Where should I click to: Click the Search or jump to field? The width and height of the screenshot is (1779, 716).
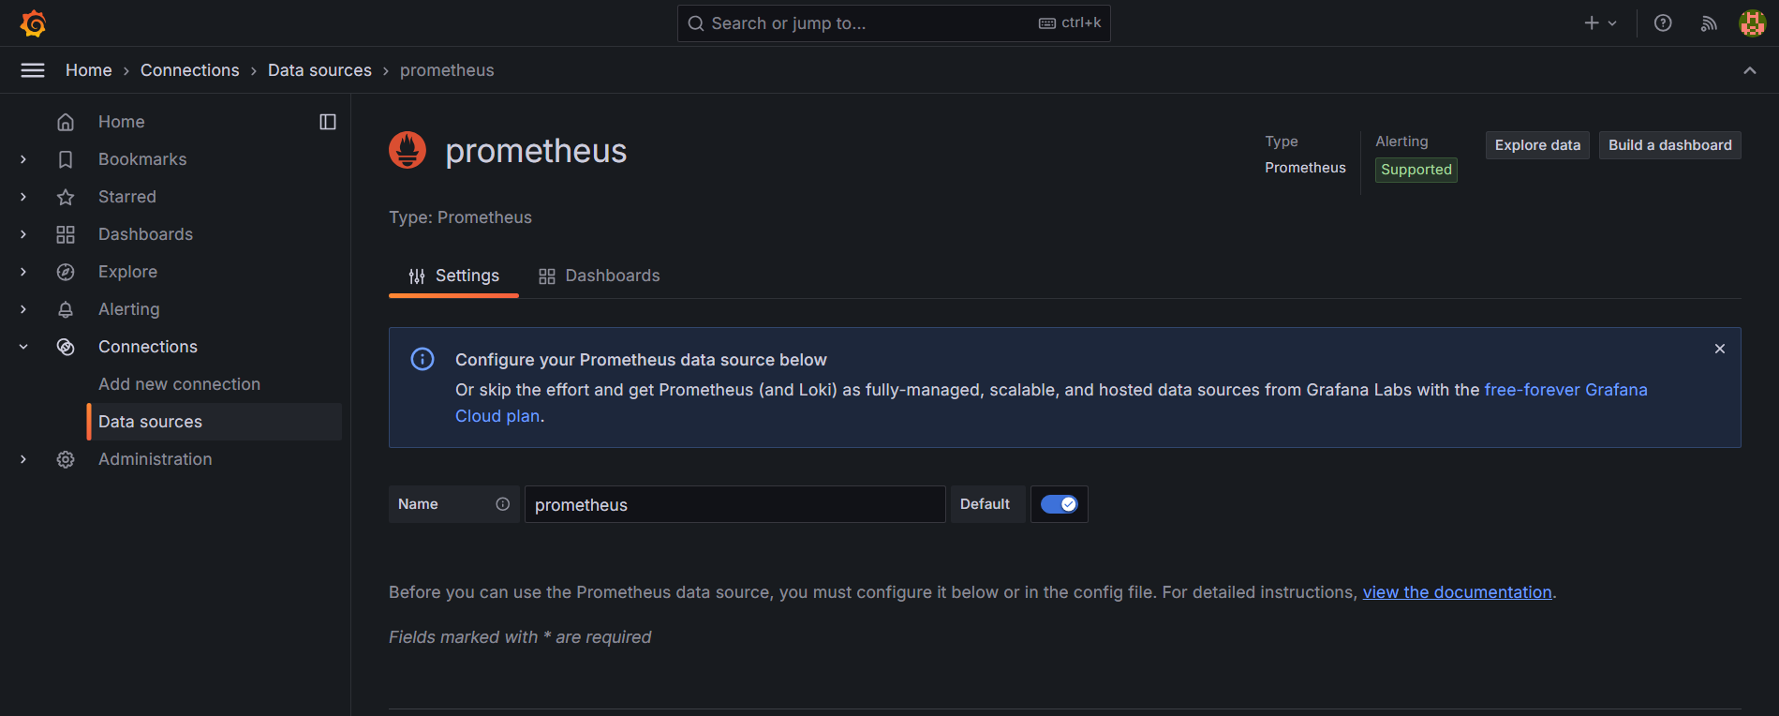pyautogui.click(x=894, y=23)
